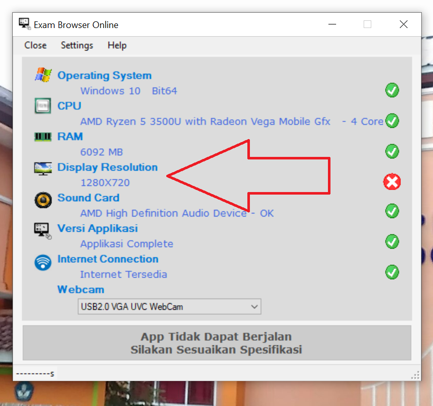This screenshot has height=406, width=433.
Task: Click the green checkmark for Sound Card
Action: [x=392, y=211]
